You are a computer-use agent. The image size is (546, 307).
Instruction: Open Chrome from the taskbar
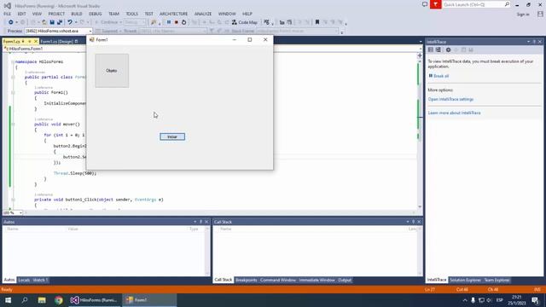[59, 300]
